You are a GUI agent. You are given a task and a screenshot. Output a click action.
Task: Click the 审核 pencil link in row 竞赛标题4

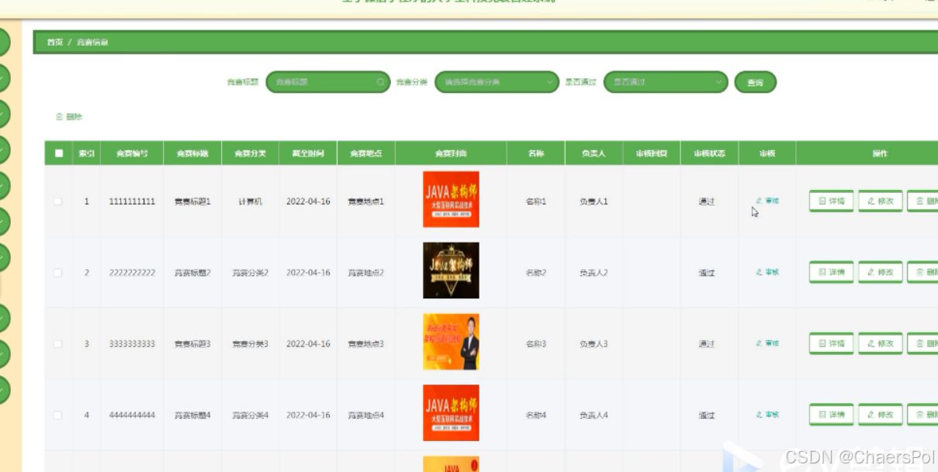767,415
